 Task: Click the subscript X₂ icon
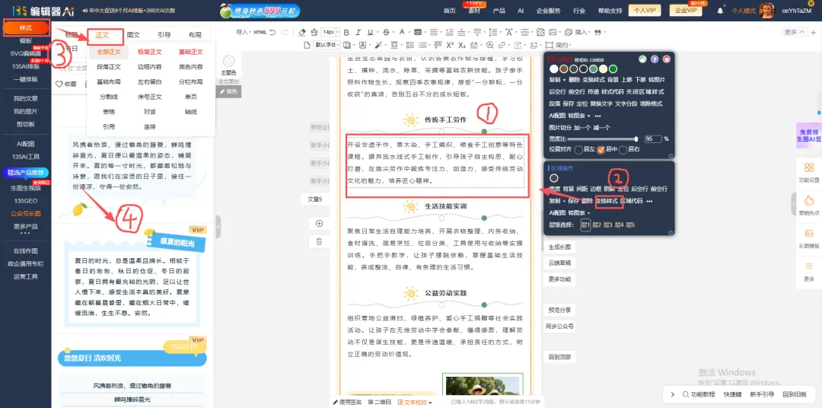[x=462, y=45]
